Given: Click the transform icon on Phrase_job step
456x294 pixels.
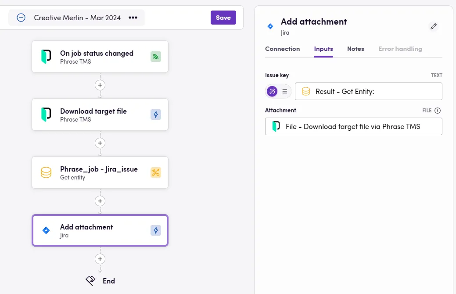Looking at the screenshot, I should click(156, 172).
